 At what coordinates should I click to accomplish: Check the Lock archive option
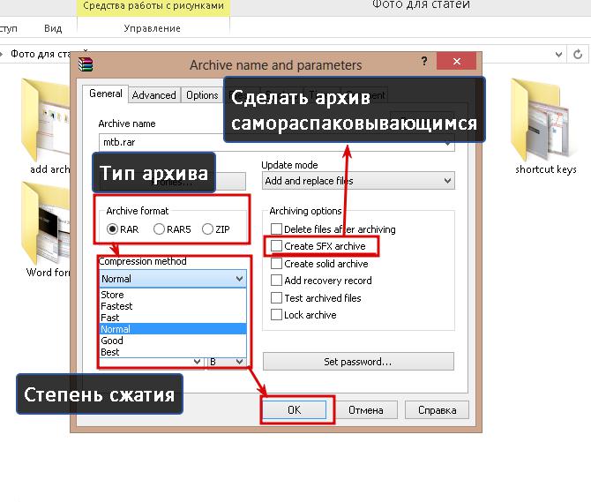(x=276, y=314)
